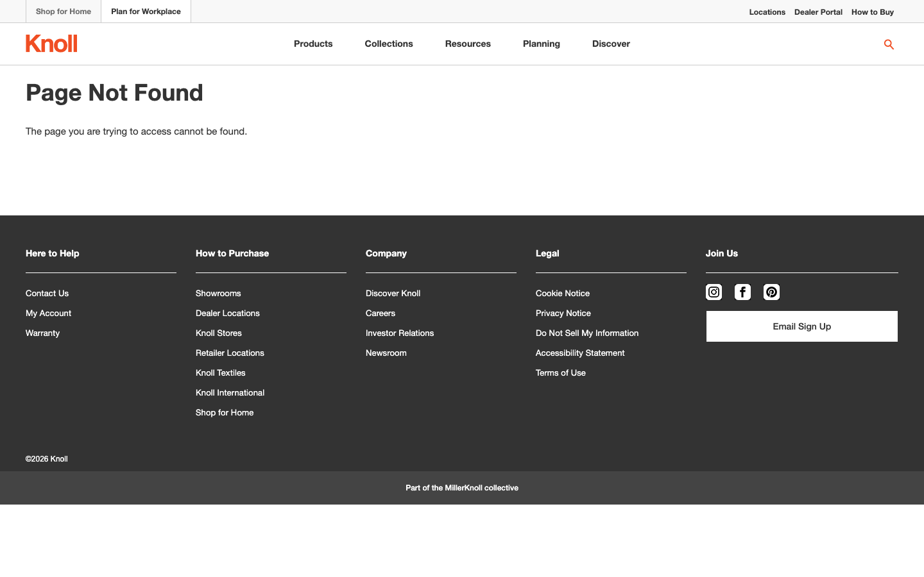Switch to the Shop for Home tab

pos(64,12)
